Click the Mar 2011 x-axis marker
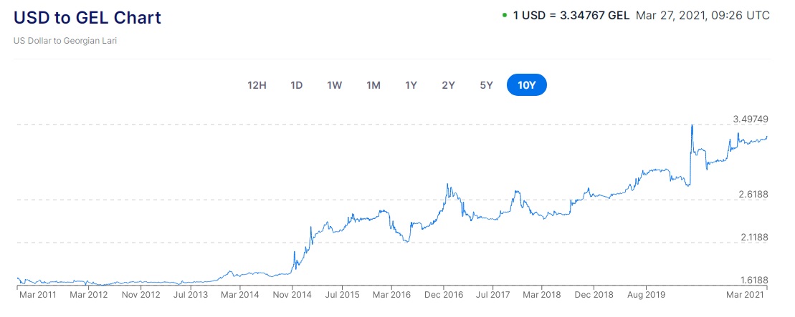The width and height of the screenshot is (795, 317). [x=38, y=294]
